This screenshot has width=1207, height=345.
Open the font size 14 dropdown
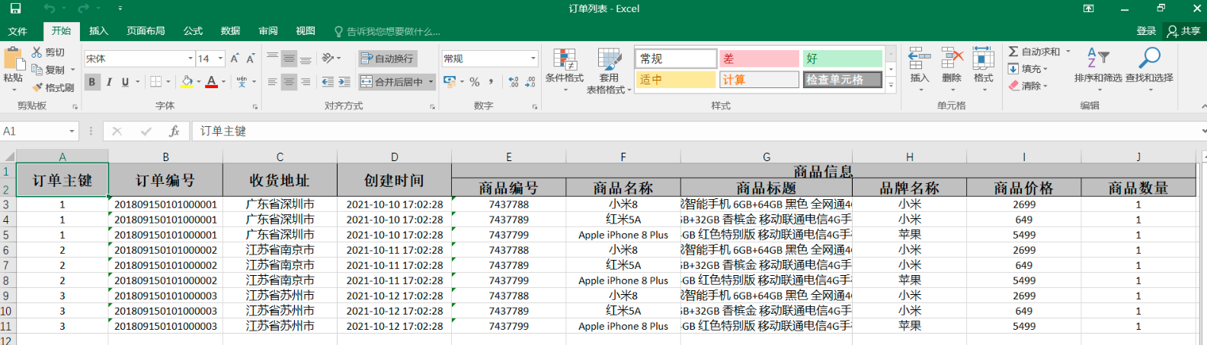pos(220,59)
